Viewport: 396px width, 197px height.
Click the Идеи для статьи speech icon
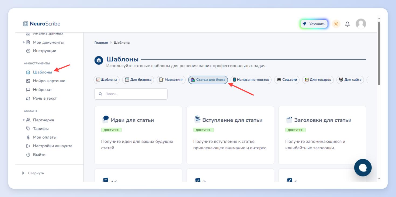105,119
